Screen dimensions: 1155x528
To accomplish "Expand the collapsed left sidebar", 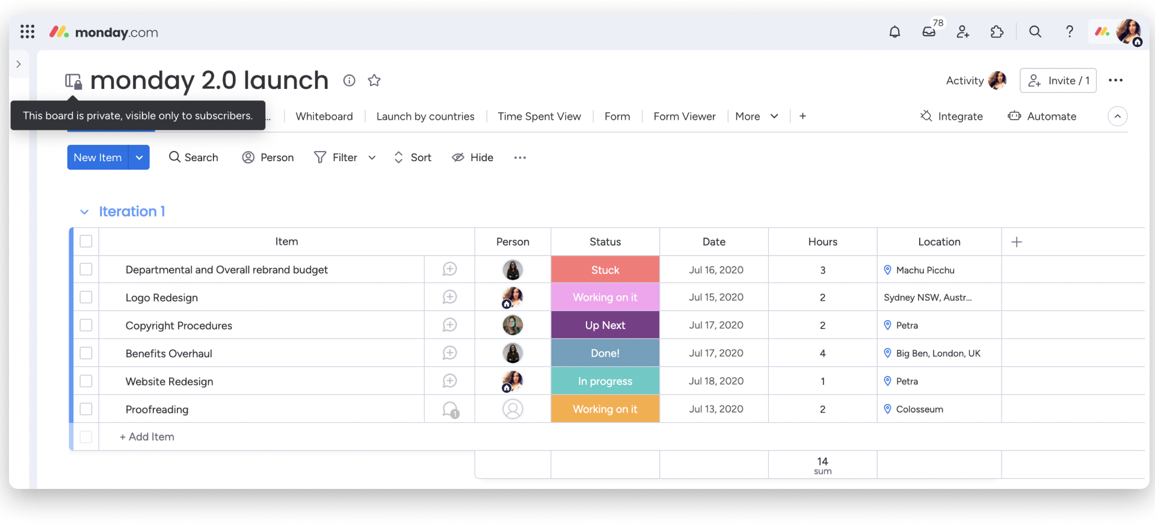I will coord(19,64).
